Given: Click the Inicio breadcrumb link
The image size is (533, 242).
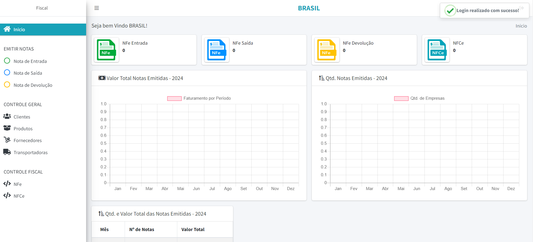Looking at the screenshot, I should pos(521,26).
